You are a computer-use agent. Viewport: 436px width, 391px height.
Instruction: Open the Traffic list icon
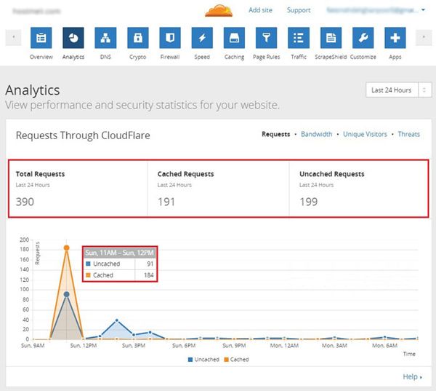point(299,38)
